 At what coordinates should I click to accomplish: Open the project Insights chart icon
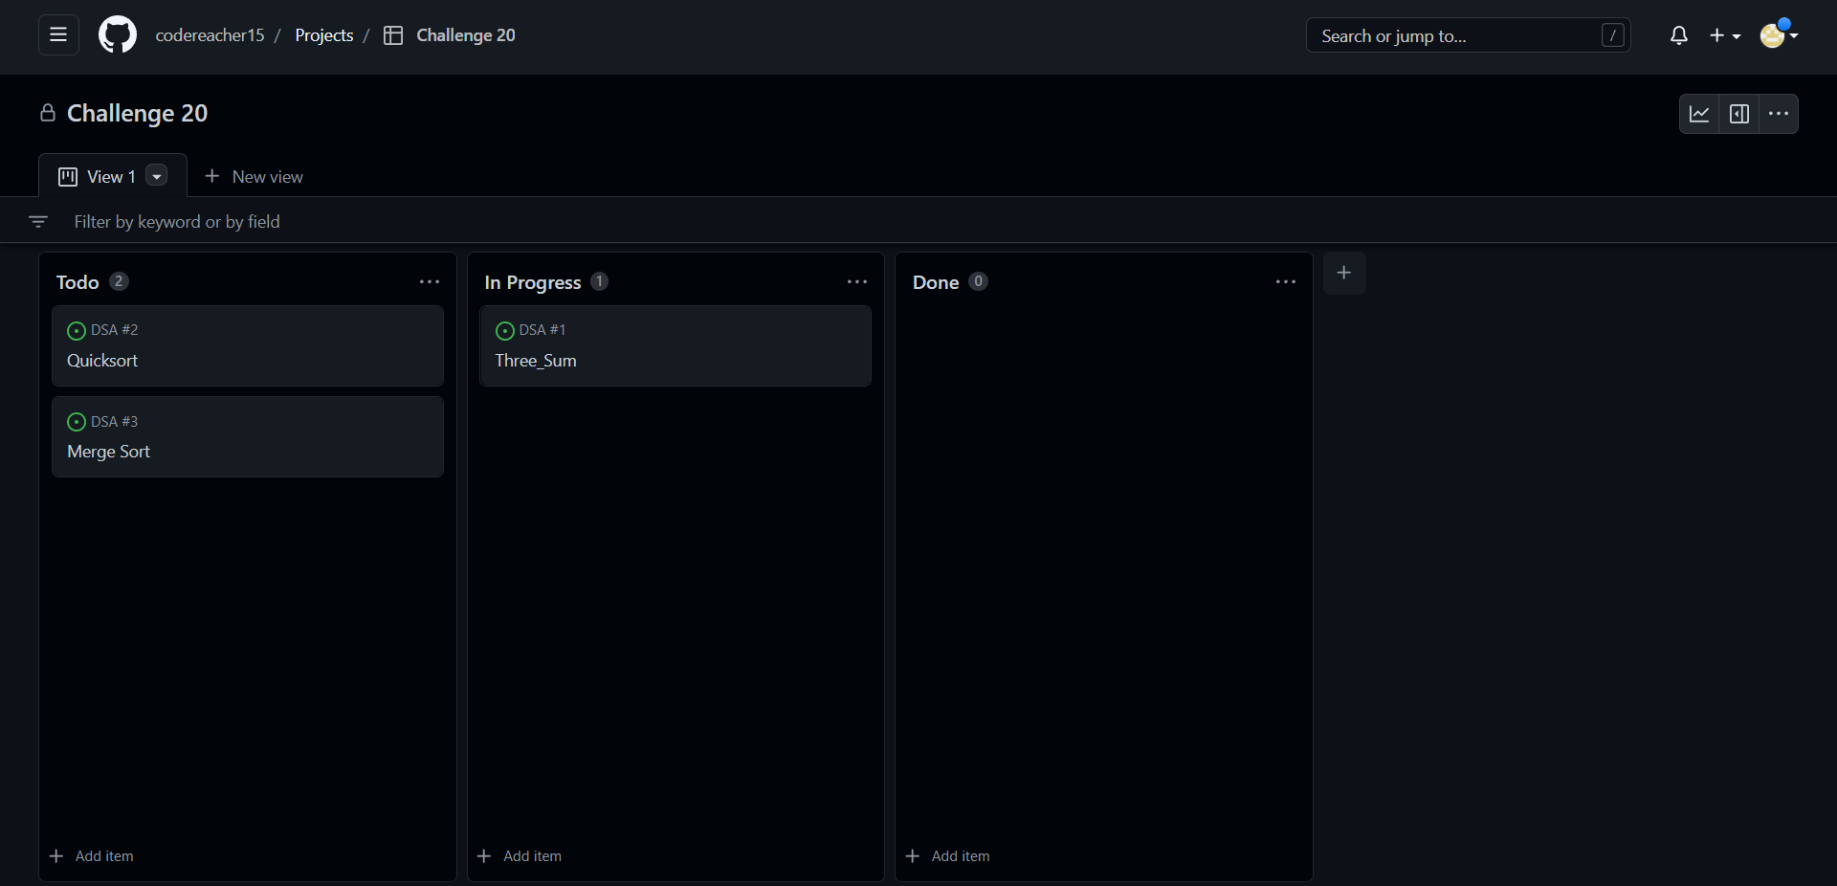point(1700,113)
